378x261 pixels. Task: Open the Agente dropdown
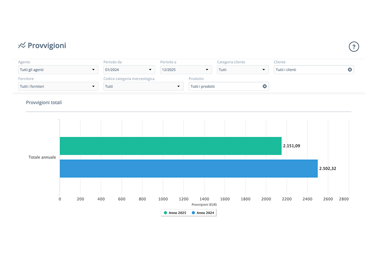pyautogui.click(x=58, y=70)
